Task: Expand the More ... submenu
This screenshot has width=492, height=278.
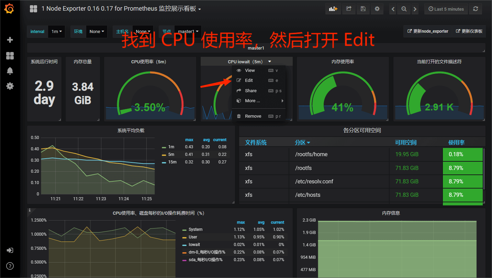Action: (x=258, y=101)
